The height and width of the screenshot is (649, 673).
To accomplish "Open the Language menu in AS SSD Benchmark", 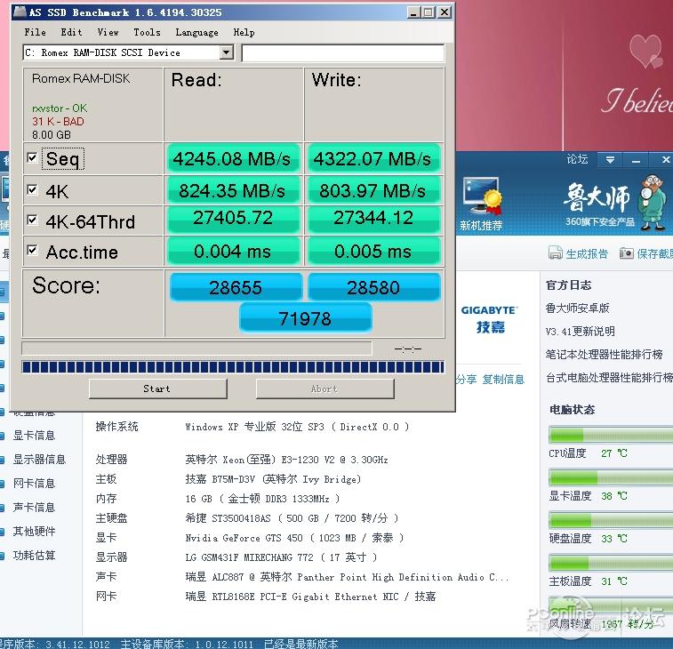I will (x=196, y=33).
